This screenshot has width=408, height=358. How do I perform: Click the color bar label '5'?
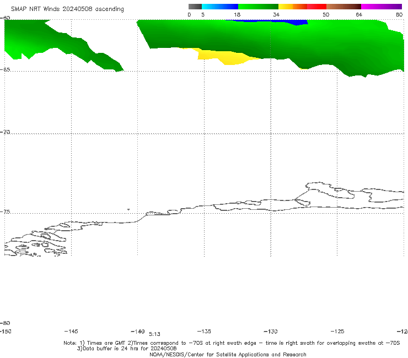203,15
